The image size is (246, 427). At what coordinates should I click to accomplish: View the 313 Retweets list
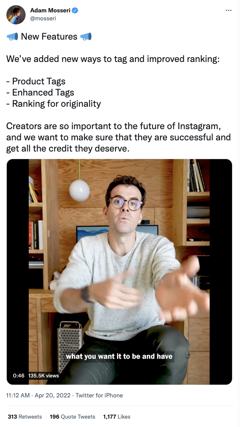[x=25, y=417]
